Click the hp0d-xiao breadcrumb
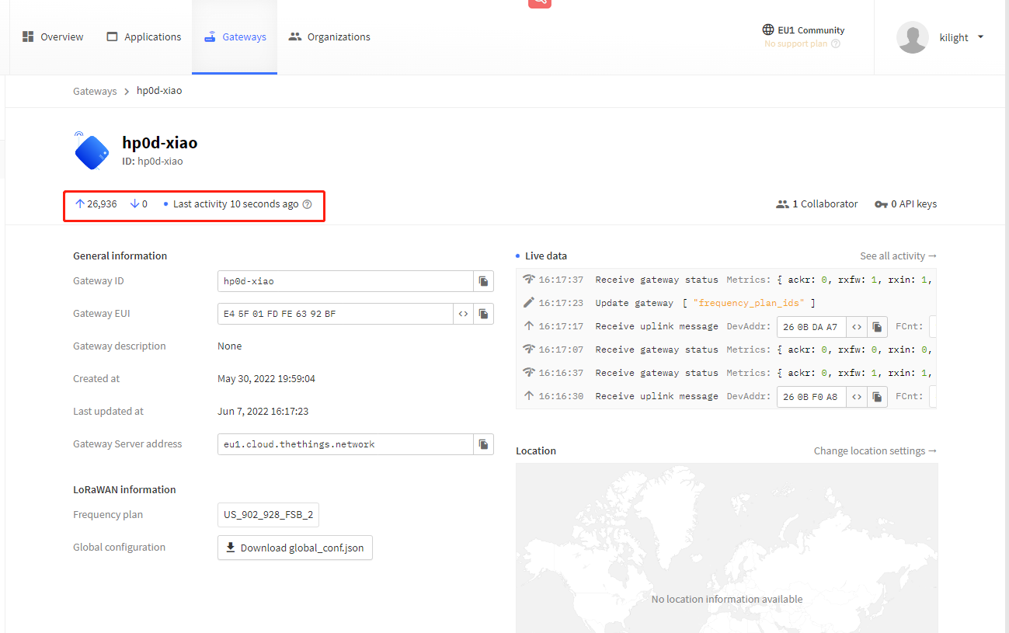 159,91
